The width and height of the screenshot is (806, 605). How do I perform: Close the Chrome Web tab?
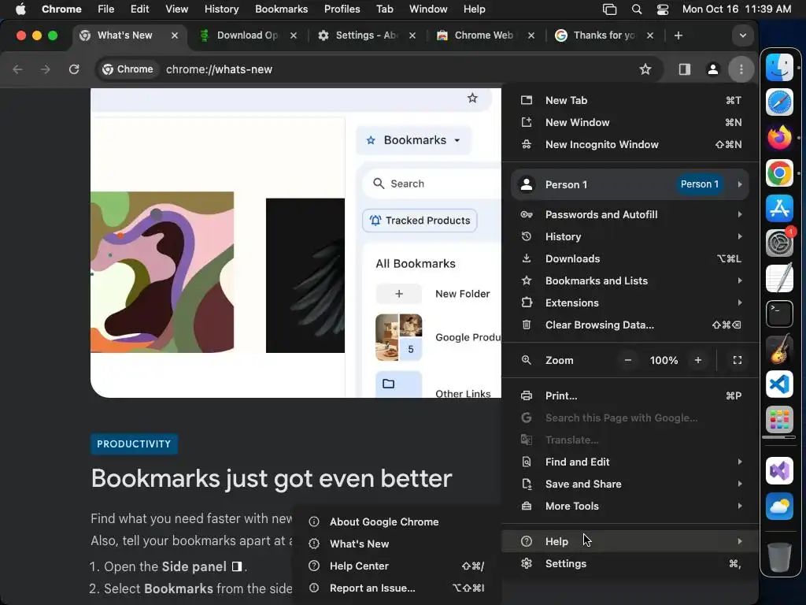coord(531,35)
